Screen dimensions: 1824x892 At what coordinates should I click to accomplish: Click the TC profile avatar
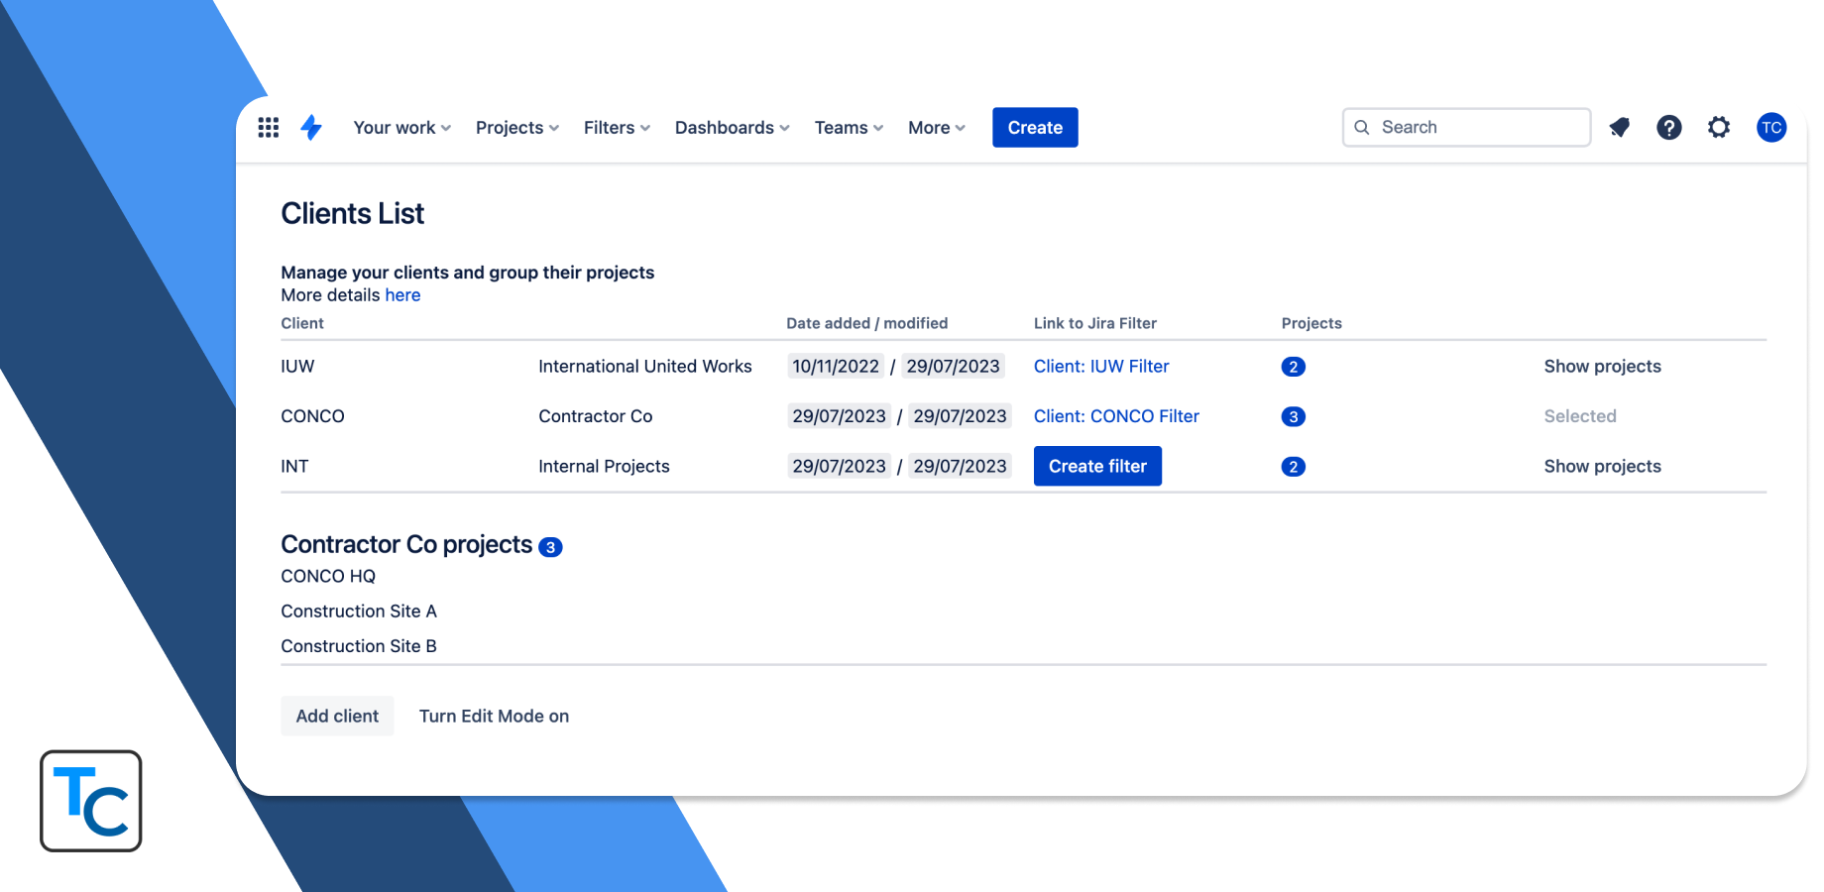tap(1771, 127)
